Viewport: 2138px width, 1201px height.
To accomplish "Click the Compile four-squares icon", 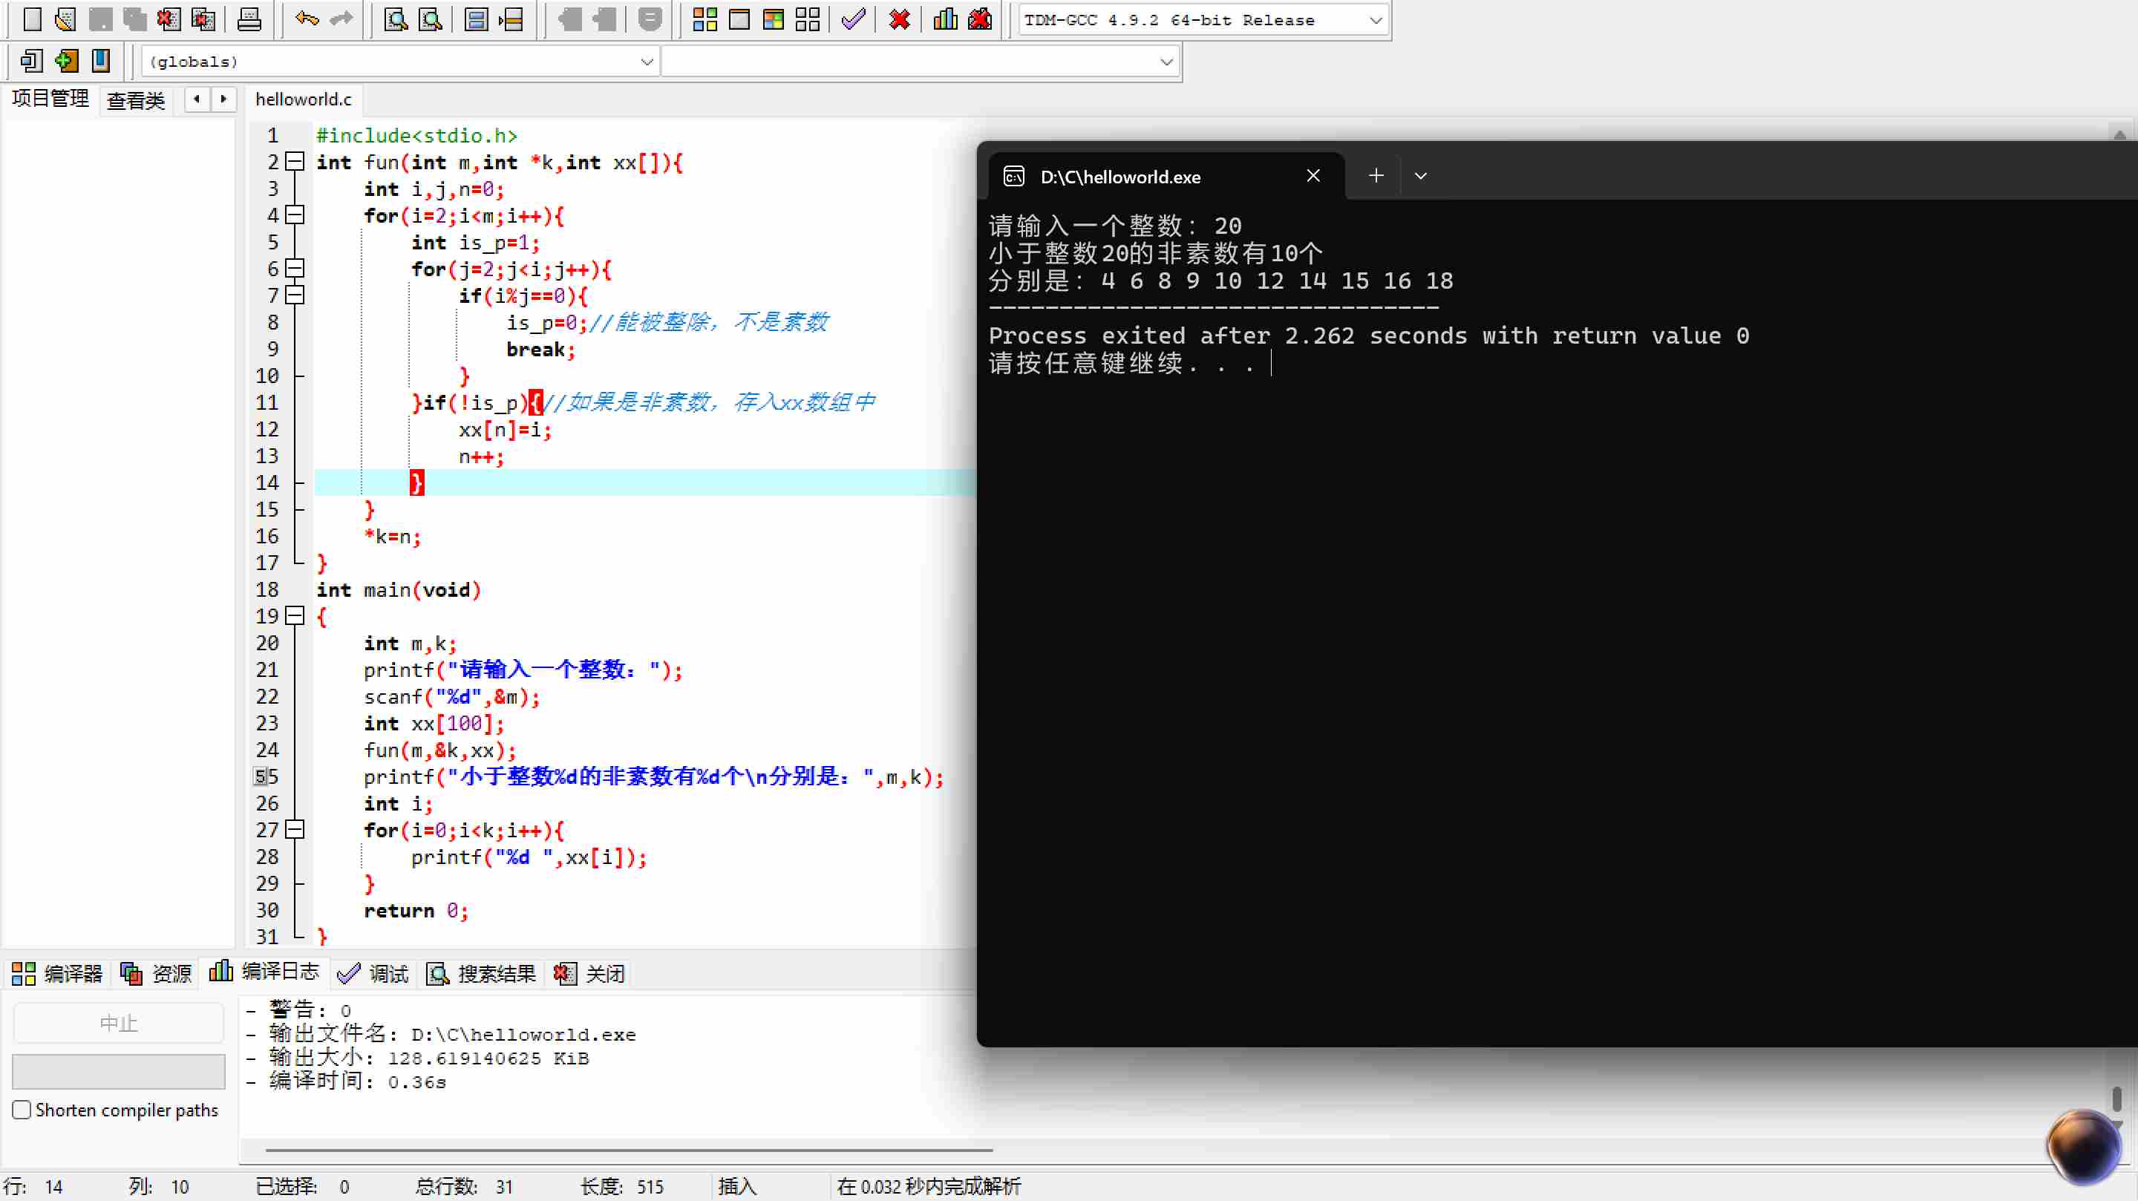I will (705, 19).
